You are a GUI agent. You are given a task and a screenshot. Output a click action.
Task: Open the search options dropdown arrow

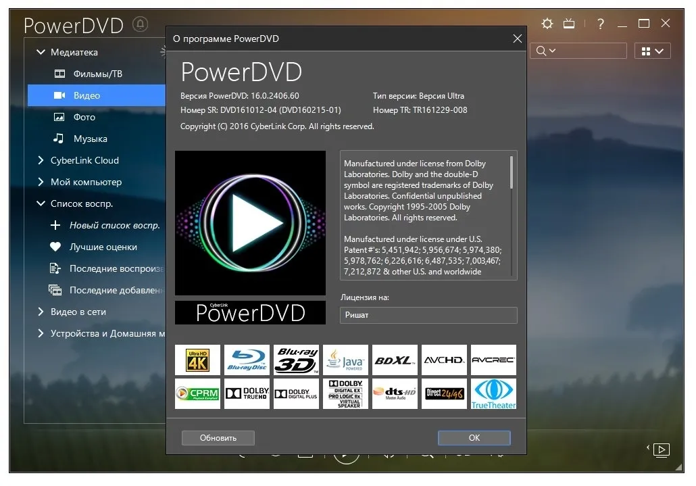(x=552, y=51)
